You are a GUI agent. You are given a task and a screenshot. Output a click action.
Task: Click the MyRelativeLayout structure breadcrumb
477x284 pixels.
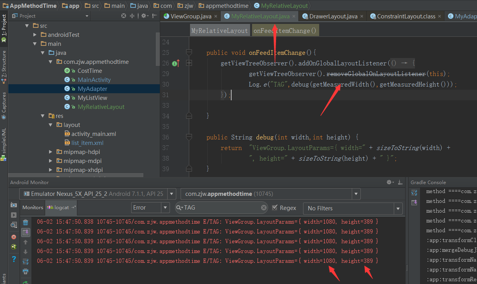[x=219, y=31]
